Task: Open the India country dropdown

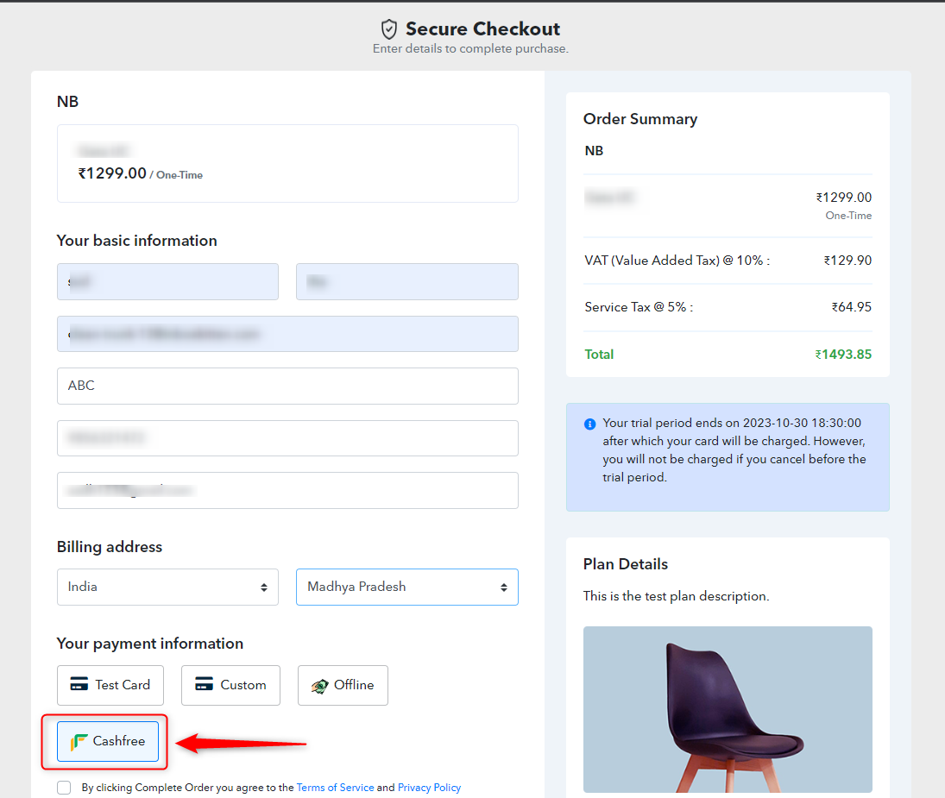Action: pos(167,587)
